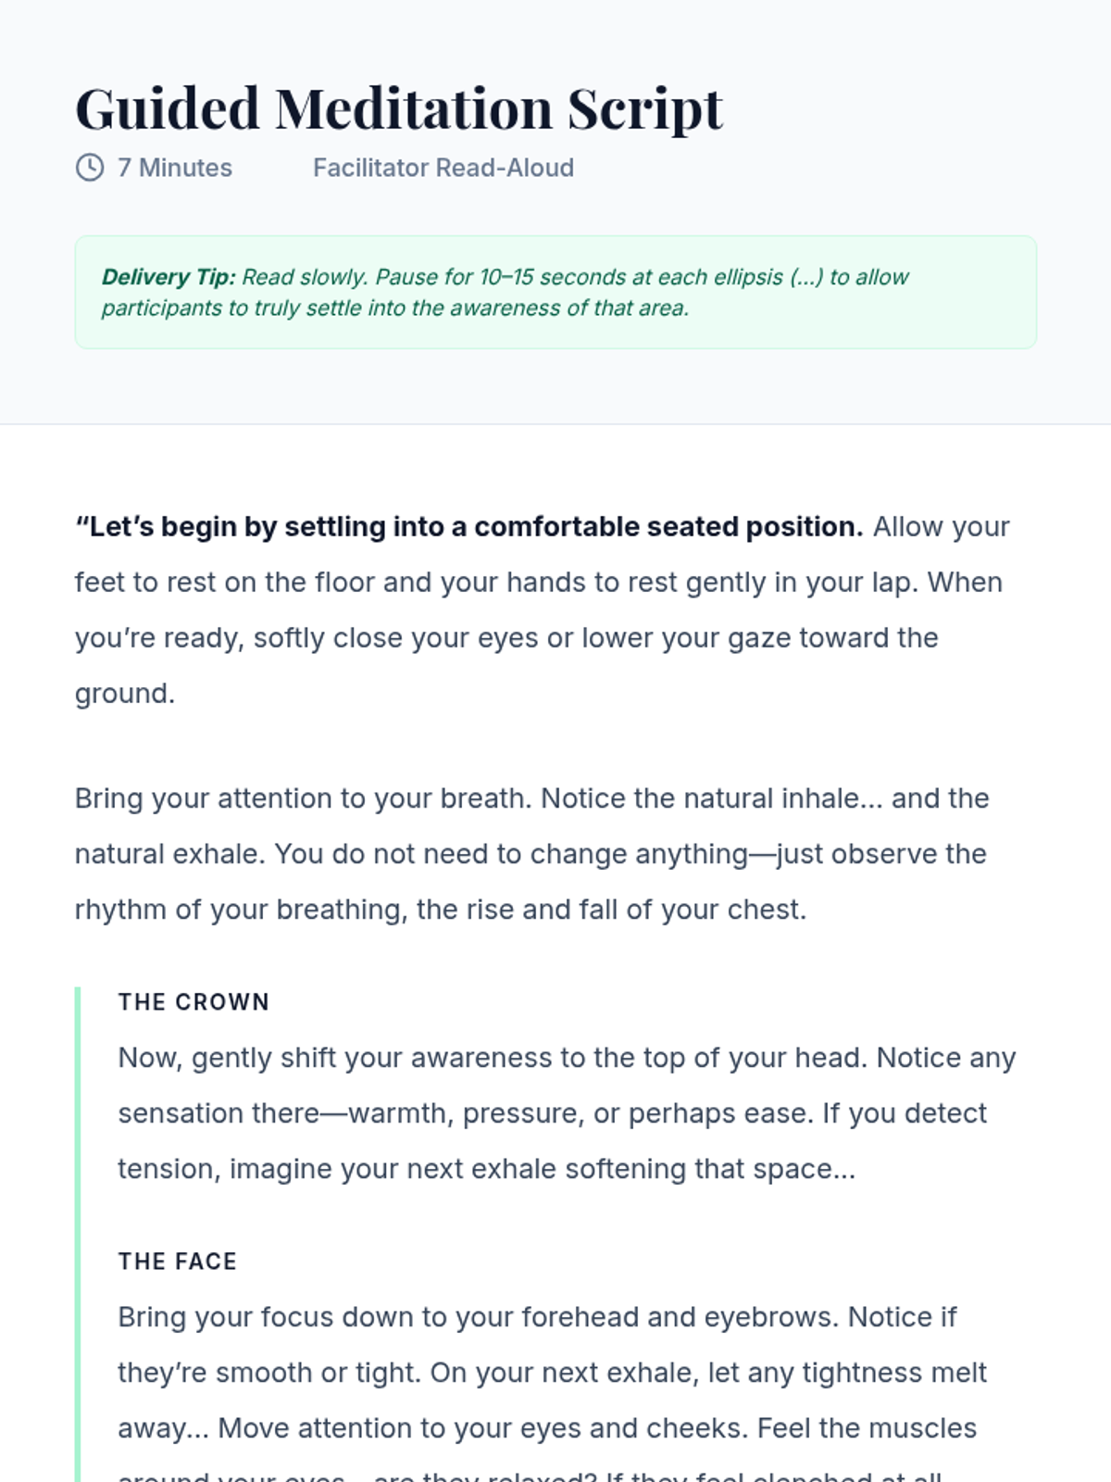Click THE FACE section heading
1111x1482 pixels.
178,1262
